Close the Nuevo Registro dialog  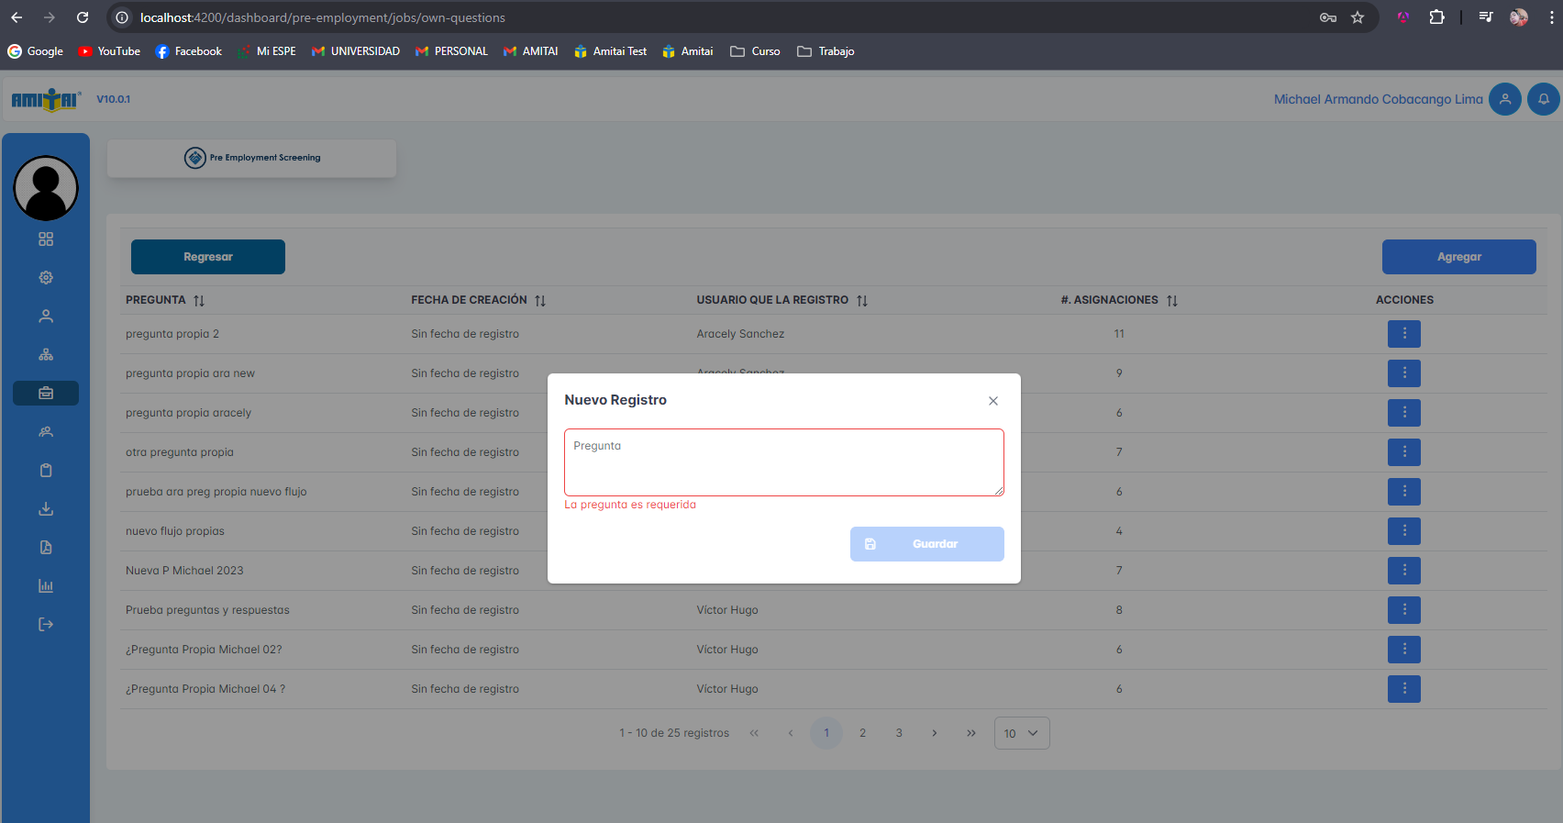pyautogui.click(x=992, y=401)
